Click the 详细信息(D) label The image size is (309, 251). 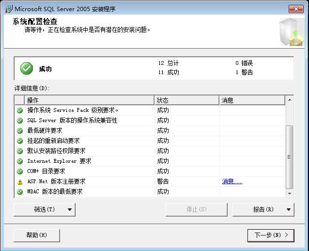tap(32, 88)
